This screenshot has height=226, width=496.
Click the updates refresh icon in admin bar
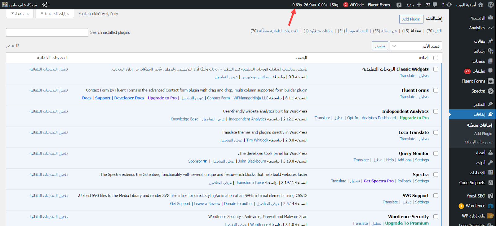(x=449, y=5)
